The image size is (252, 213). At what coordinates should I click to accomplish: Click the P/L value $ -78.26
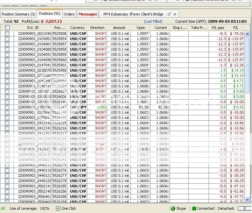tap(237, 34)
